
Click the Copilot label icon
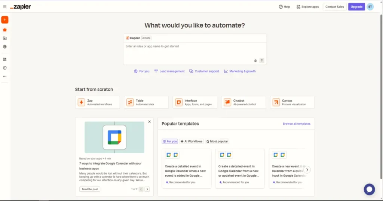128,38
